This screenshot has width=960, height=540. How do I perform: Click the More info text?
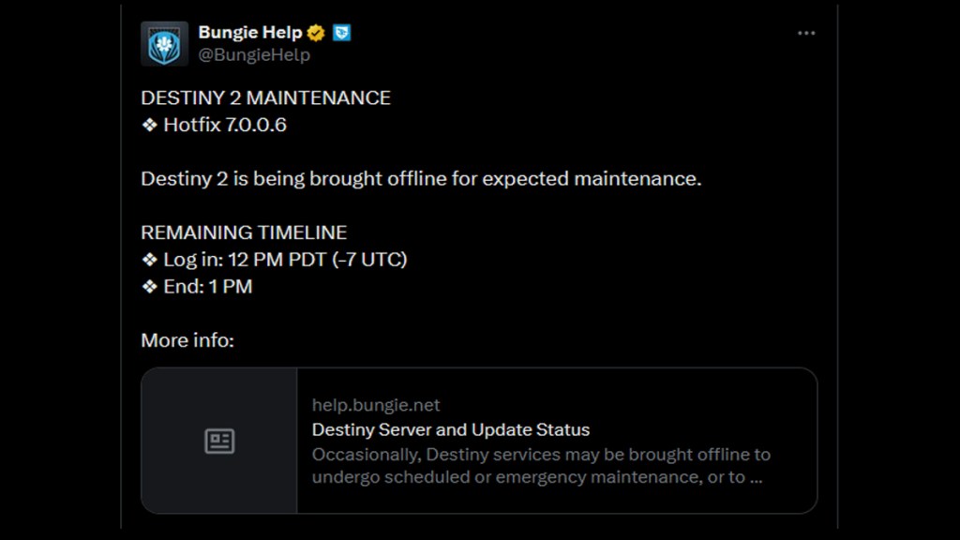coord(187,339)
